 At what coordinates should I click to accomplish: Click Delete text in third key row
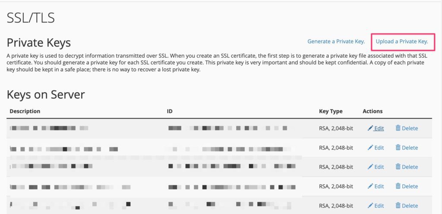click(410, 167)
